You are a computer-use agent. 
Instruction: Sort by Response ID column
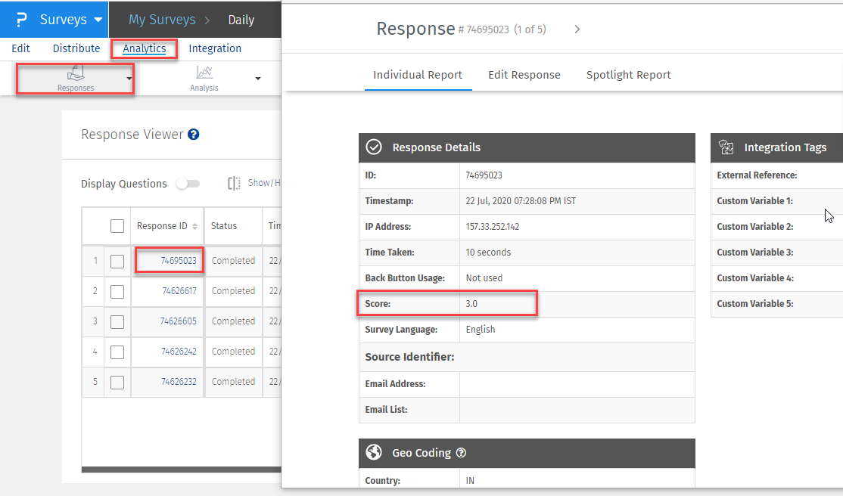point(194,226)
